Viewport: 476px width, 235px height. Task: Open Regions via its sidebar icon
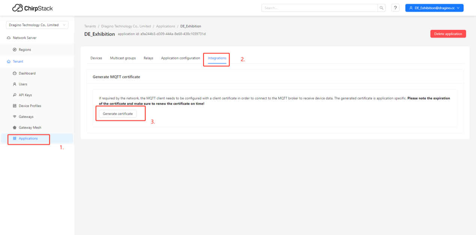tap(14, 49)
